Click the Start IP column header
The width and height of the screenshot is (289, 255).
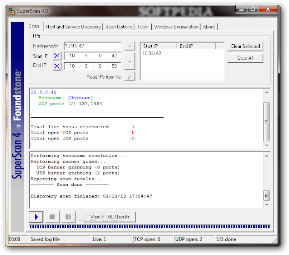click(158, 46)
